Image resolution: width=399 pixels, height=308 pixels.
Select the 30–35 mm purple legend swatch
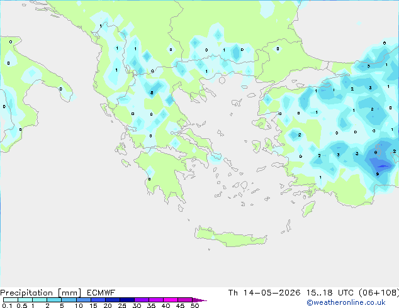click(x=142, y=300)
